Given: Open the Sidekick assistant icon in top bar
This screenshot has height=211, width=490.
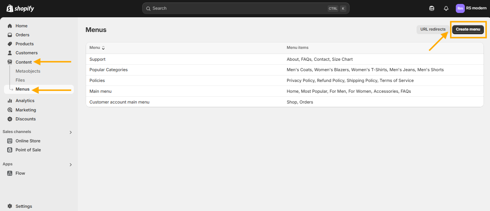Looking at the screenshot, I should tap(432, 8).
